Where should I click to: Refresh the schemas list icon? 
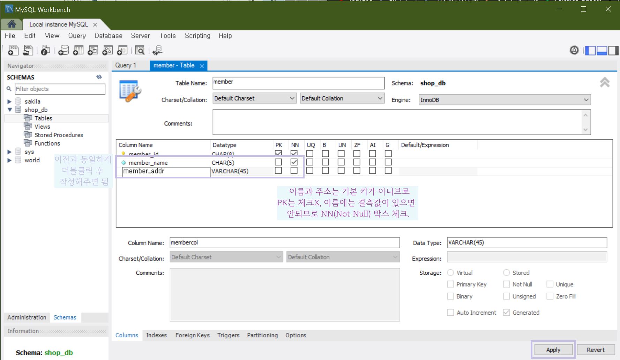[x=99, y=77]
